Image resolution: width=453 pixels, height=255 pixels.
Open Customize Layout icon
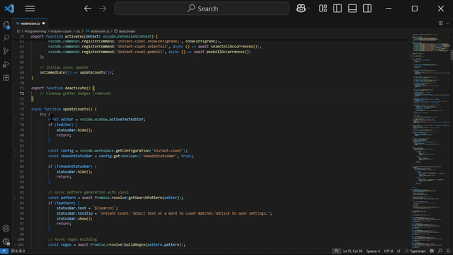pos(323,8)
